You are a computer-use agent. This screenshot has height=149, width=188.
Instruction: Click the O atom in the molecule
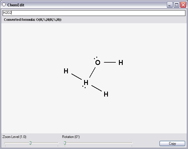98,62
